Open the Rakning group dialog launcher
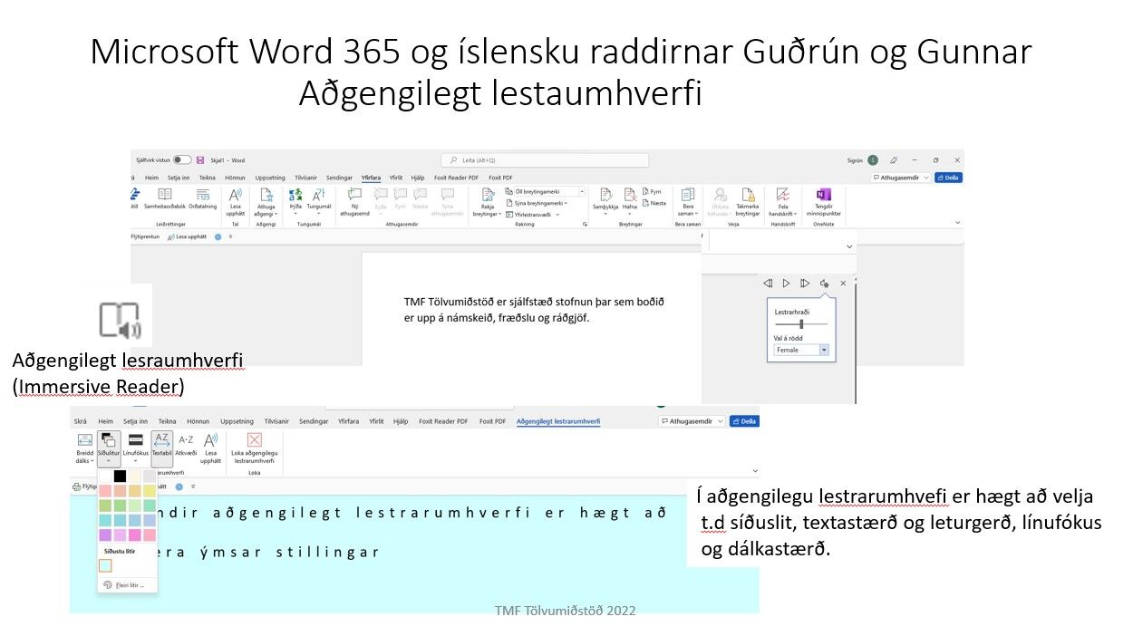The height and width of the screenshot is (626, 1133). coord(585,224)
